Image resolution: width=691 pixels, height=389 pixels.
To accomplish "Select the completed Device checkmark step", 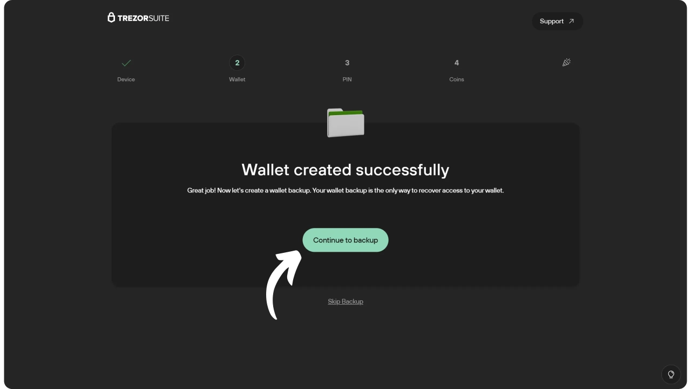I will click(x=126, y=63).
